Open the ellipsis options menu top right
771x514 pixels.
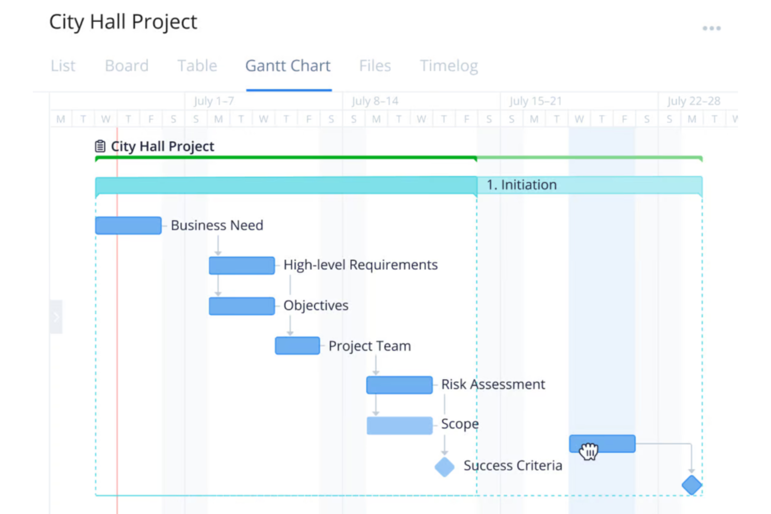[711, 29]
